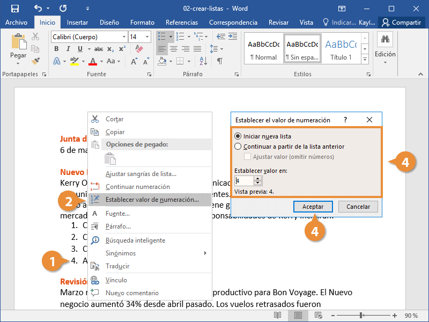Viewport: 429px width, 322px height.
Task: Expand the Styles gallery More arrow
Action: click(x=365, y=58)
